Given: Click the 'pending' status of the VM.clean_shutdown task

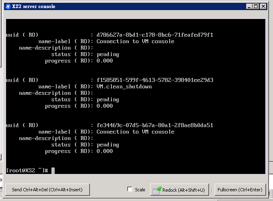Looking at the screenshot, I should point(108,100).
